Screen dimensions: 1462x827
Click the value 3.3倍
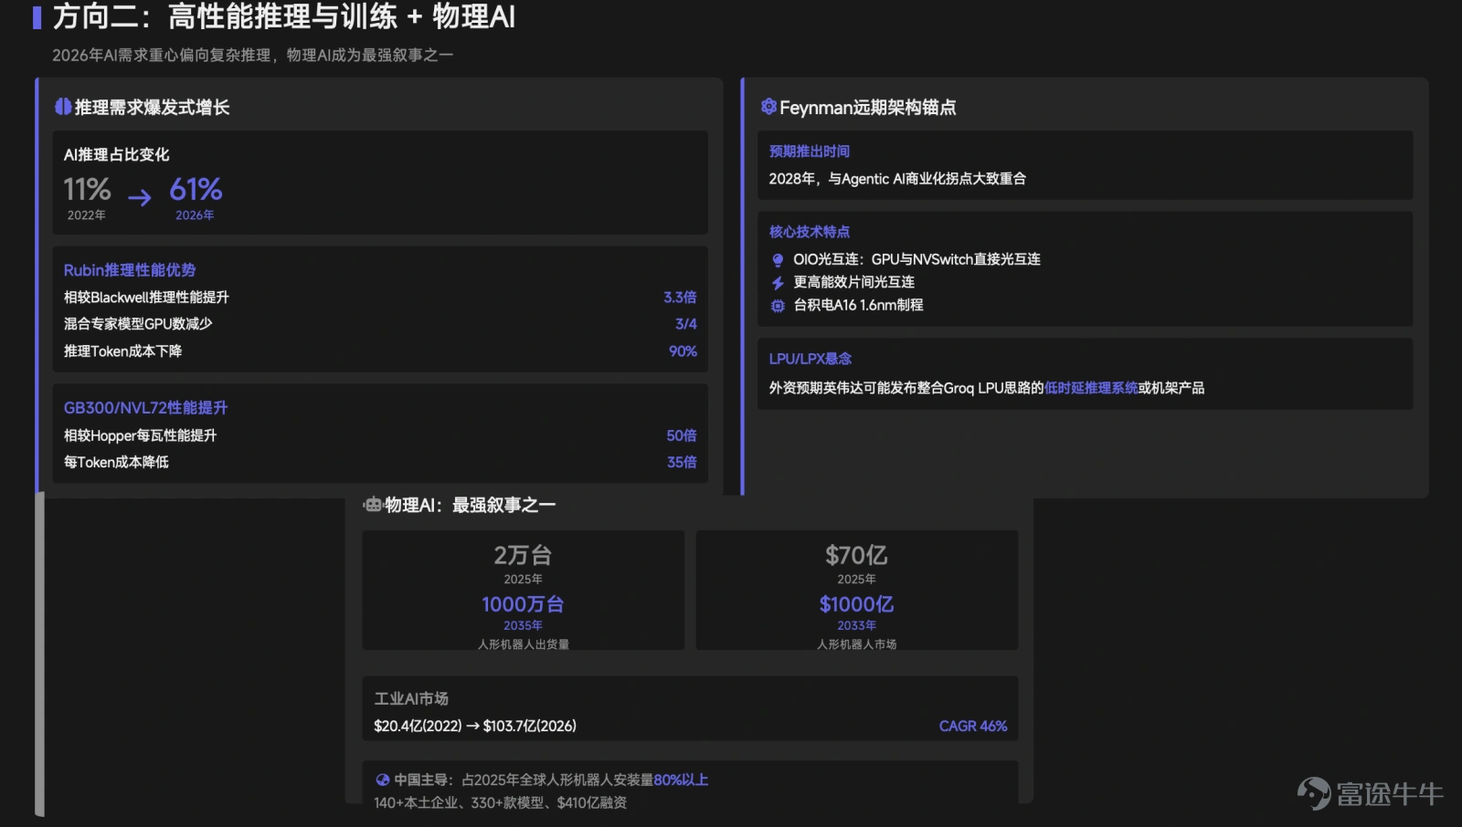click(680, 298)
